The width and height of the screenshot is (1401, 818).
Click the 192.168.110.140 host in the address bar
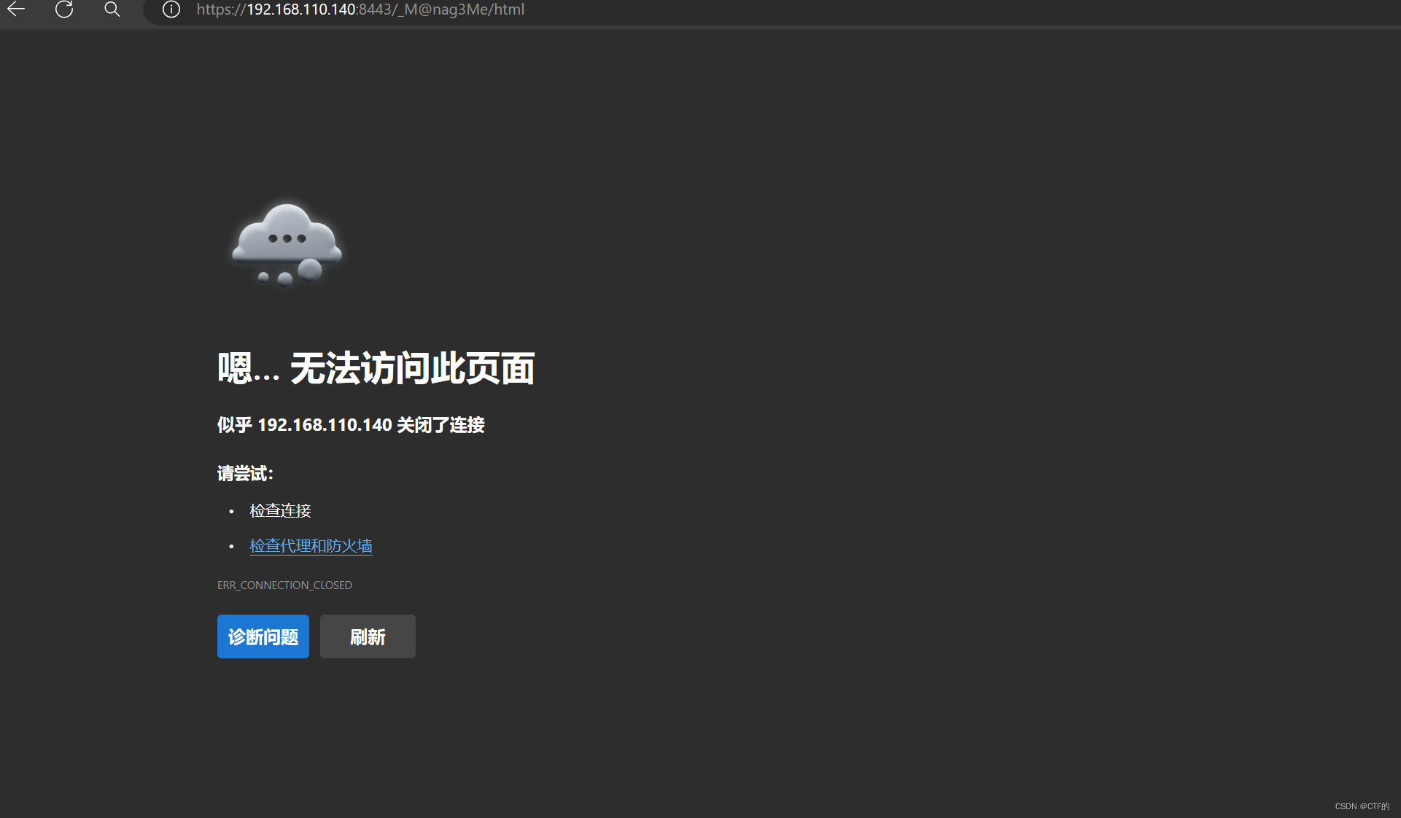point(300,9)
